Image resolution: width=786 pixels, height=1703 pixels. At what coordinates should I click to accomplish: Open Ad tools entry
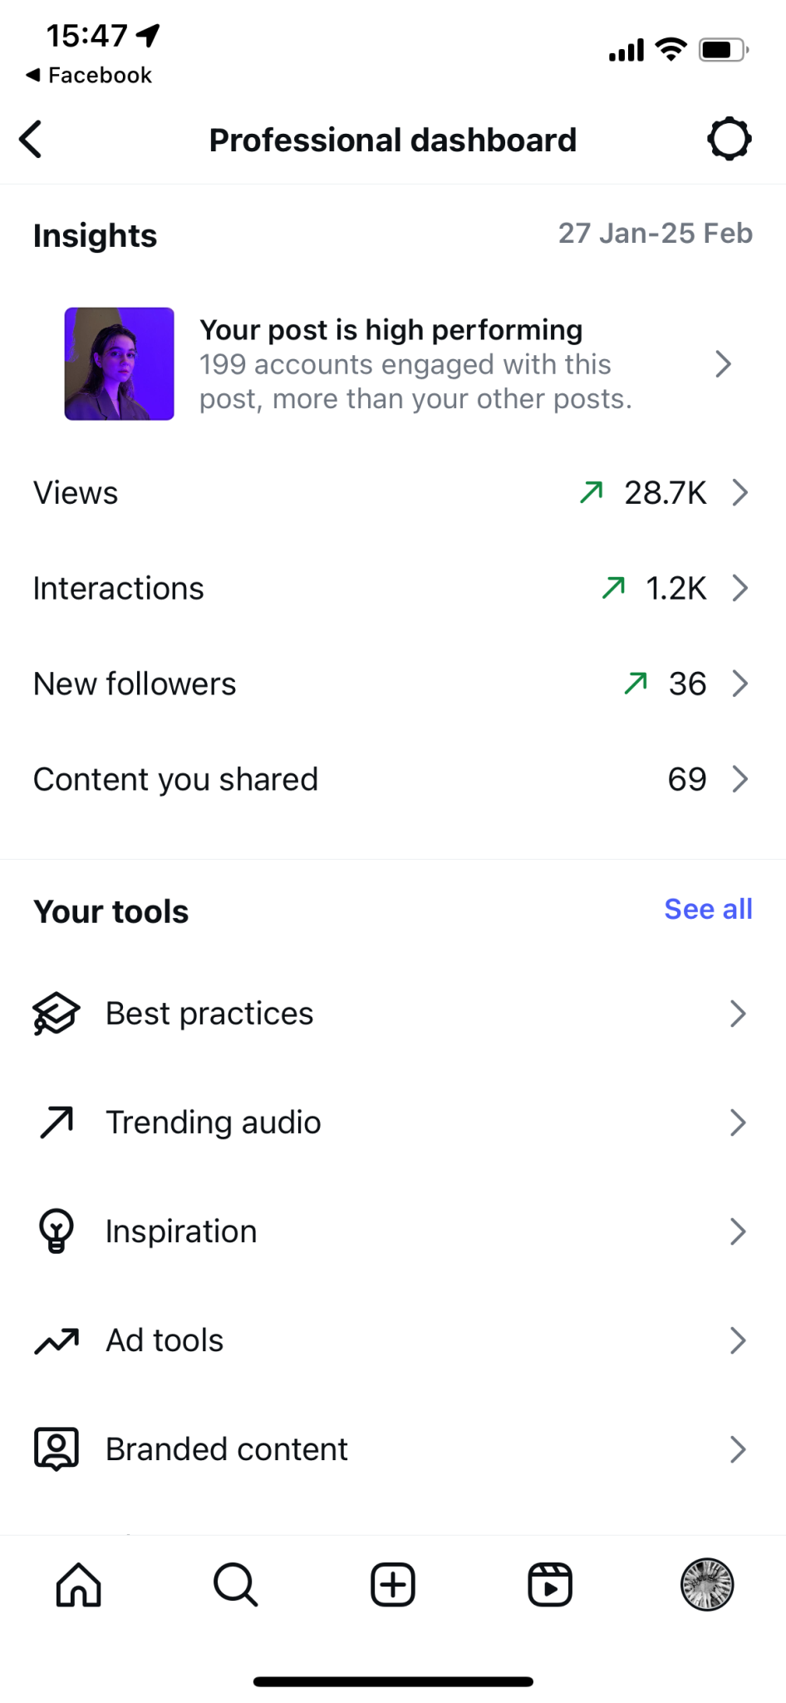tap(393, 1340)
